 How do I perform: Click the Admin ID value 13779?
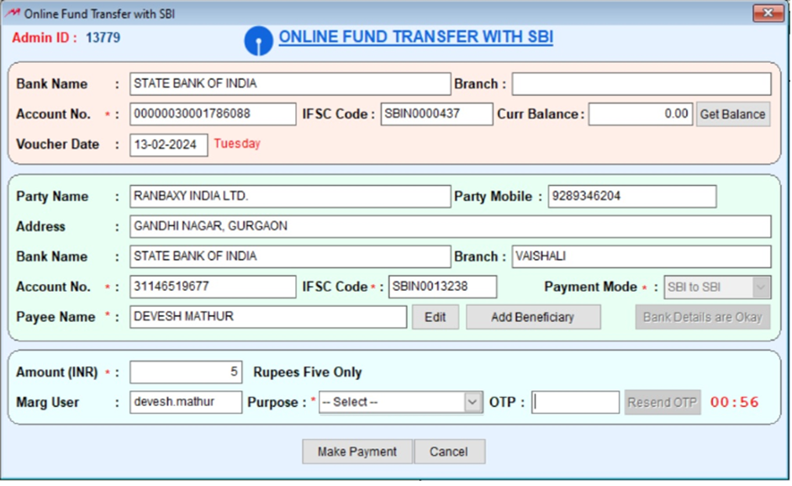pyautogui.click(x=103, y=38)
